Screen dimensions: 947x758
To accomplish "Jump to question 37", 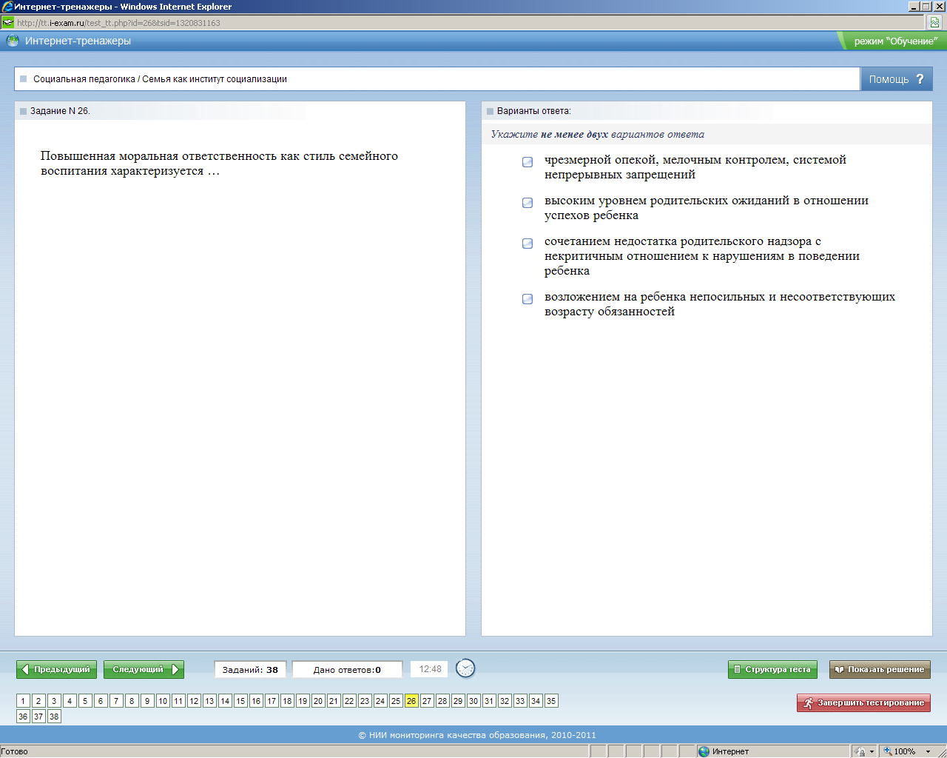I will click(x=38, y=717).
